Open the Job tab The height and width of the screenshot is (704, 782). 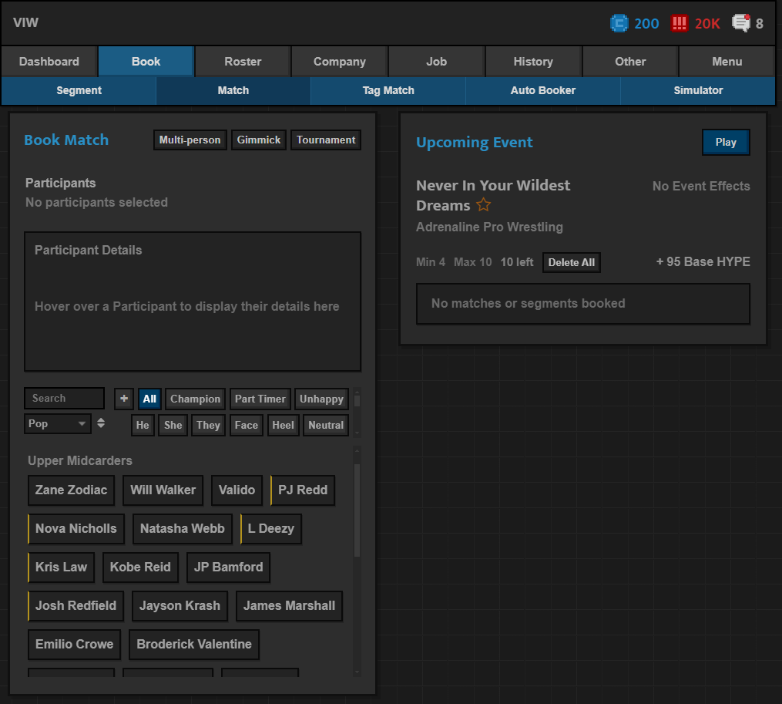[x=436, y=62]
